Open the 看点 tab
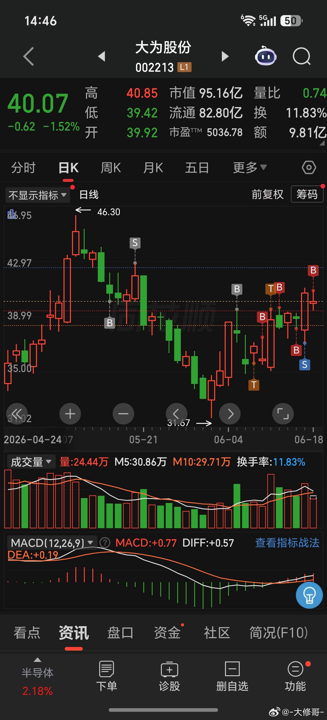 tap(27, 633)
